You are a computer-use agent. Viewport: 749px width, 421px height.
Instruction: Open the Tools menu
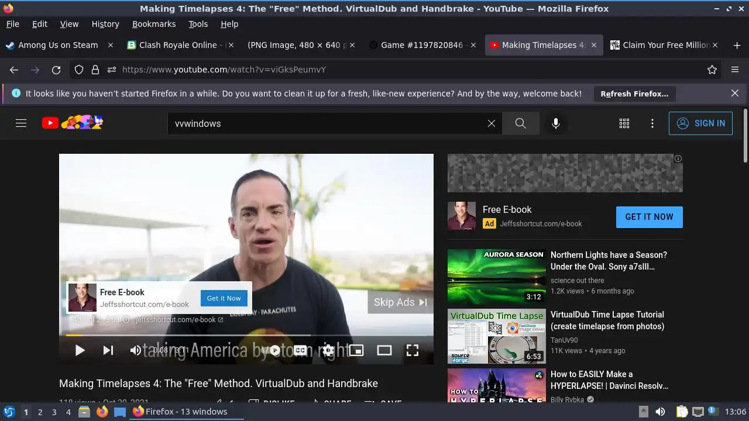coord(198,24)
